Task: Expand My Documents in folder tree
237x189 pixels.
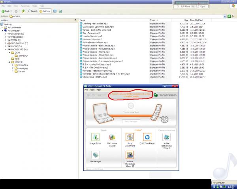Action: tap(2, 28)
